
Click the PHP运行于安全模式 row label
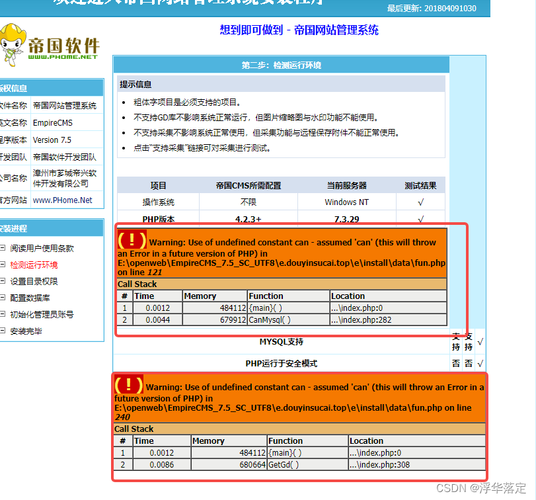(282, 363)
